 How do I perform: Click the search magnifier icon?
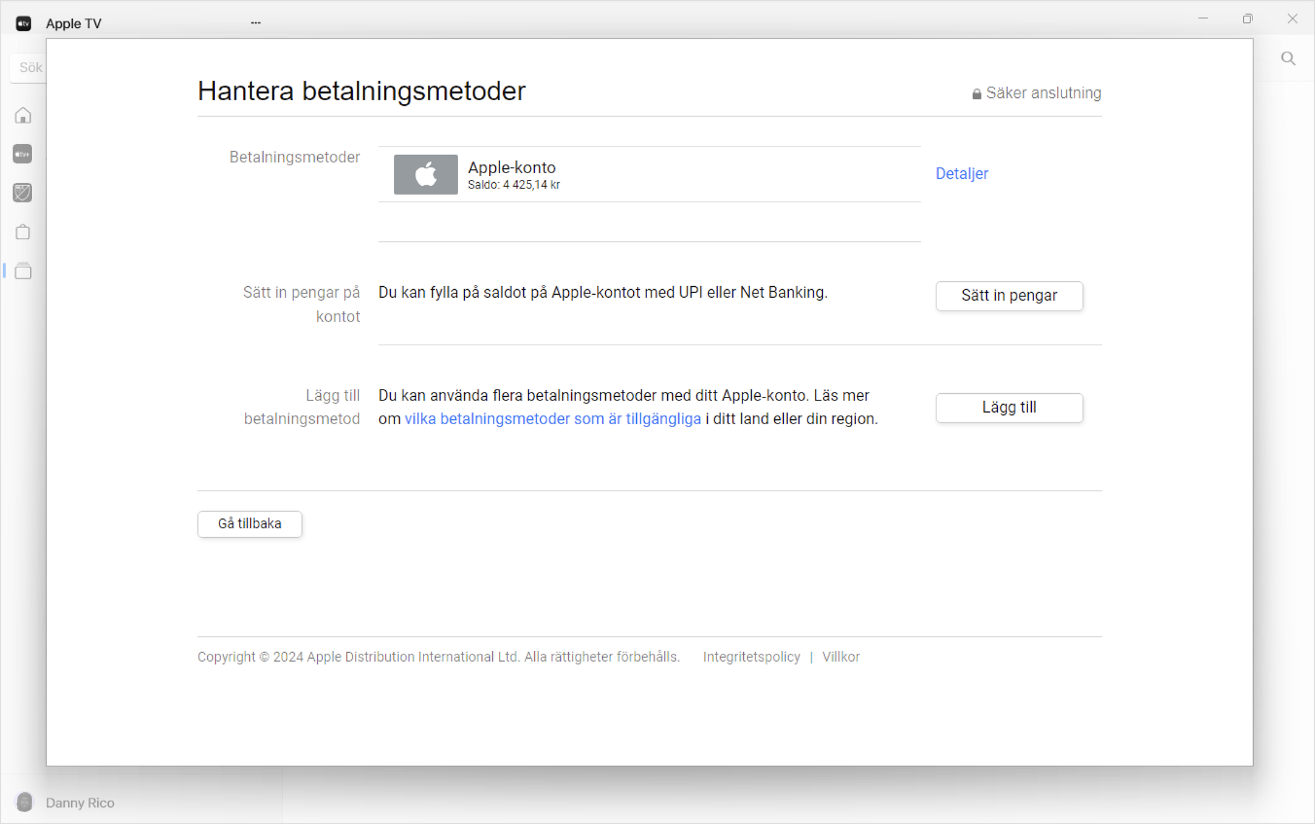pos(1288,58)
